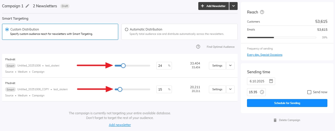The image size is (335, 131).
Task: Click the Add newsletter link at bottom
Action: coord(120,125)
